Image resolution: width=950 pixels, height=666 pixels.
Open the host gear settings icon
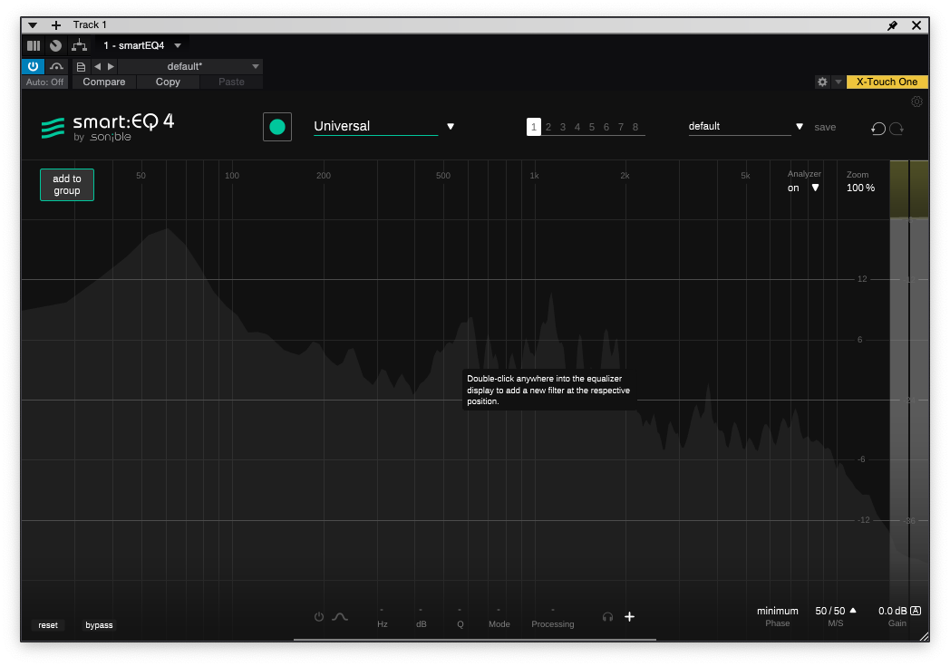822,82
